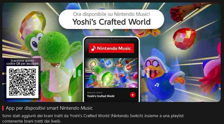Click the 'Scansiona questo codice QR' label
This screenshot has height=124, width=224.
(22, 62)
